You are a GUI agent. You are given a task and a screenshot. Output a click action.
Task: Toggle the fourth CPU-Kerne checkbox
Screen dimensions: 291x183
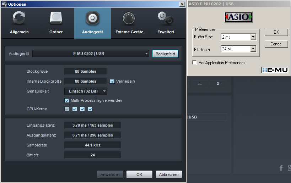90,109
